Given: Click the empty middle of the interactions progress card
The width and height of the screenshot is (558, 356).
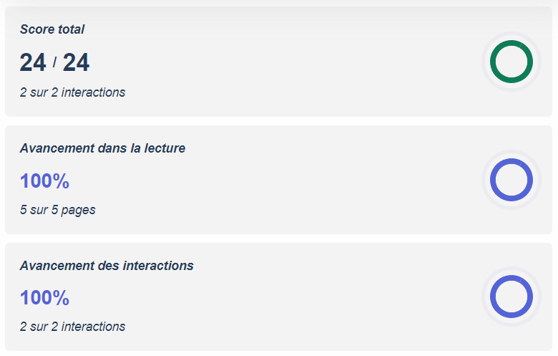Looking at the screenshot, I should point(286,297).
